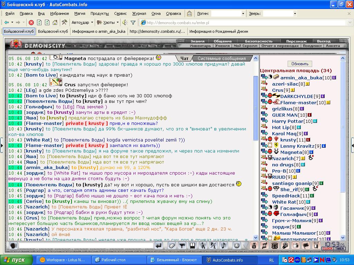Screen dimensions: 354x265
Task: Switch to Информация о Рожденный Диким tab
Action: click(x=219, y=31)
